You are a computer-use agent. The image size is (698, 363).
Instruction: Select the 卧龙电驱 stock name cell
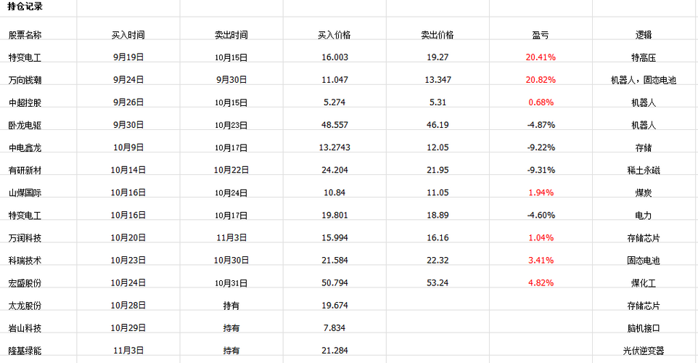pyautogui.click(x=25, y=125)
